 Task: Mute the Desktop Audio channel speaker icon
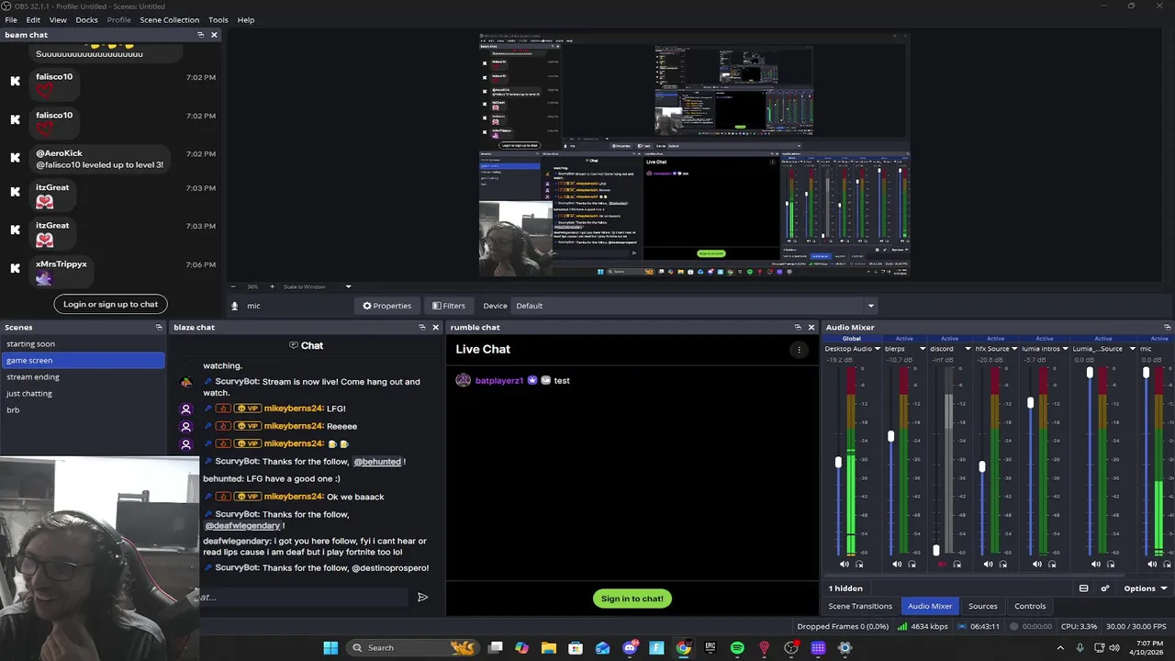click(845, 565)
